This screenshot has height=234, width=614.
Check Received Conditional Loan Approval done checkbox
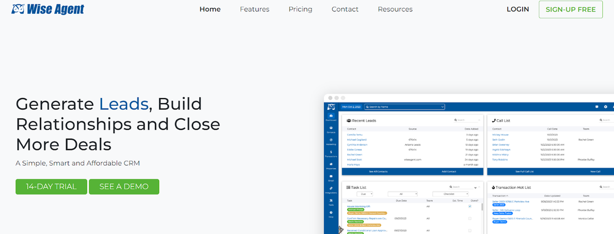[x=470, y=231]
